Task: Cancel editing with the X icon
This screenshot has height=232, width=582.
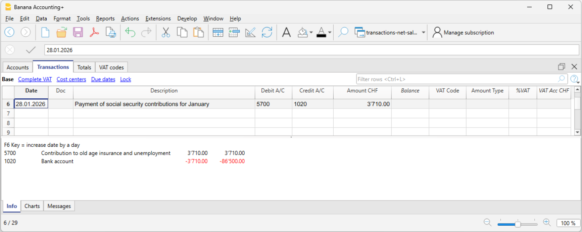Action: [10, 50]
